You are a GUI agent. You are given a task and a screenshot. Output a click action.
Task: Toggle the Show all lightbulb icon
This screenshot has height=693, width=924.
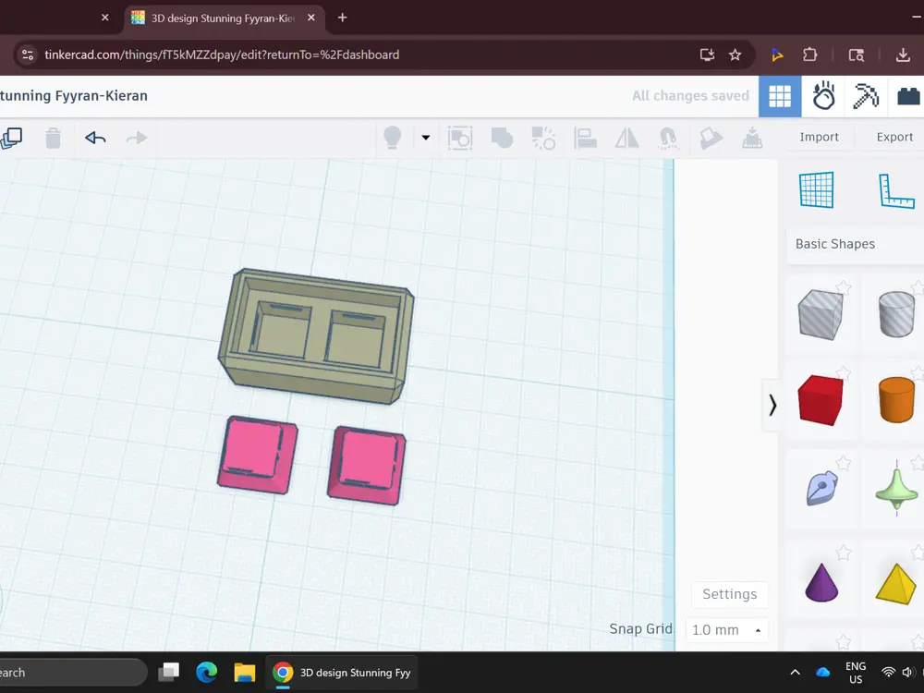coord(393,138)
